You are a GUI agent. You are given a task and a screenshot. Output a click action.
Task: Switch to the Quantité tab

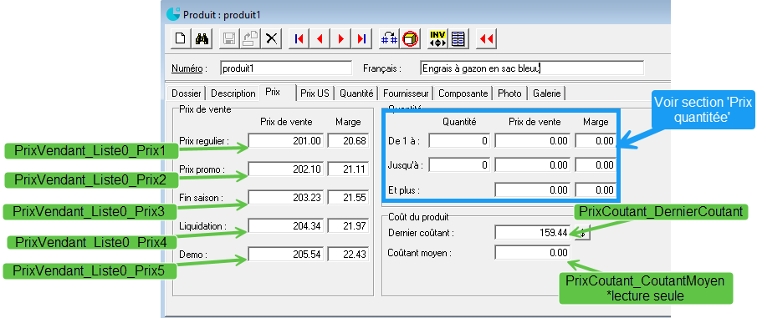point(356,93)
